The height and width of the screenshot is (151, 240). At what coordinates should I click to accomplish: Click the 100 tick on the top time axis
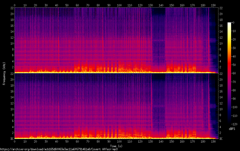pos(119,5)
